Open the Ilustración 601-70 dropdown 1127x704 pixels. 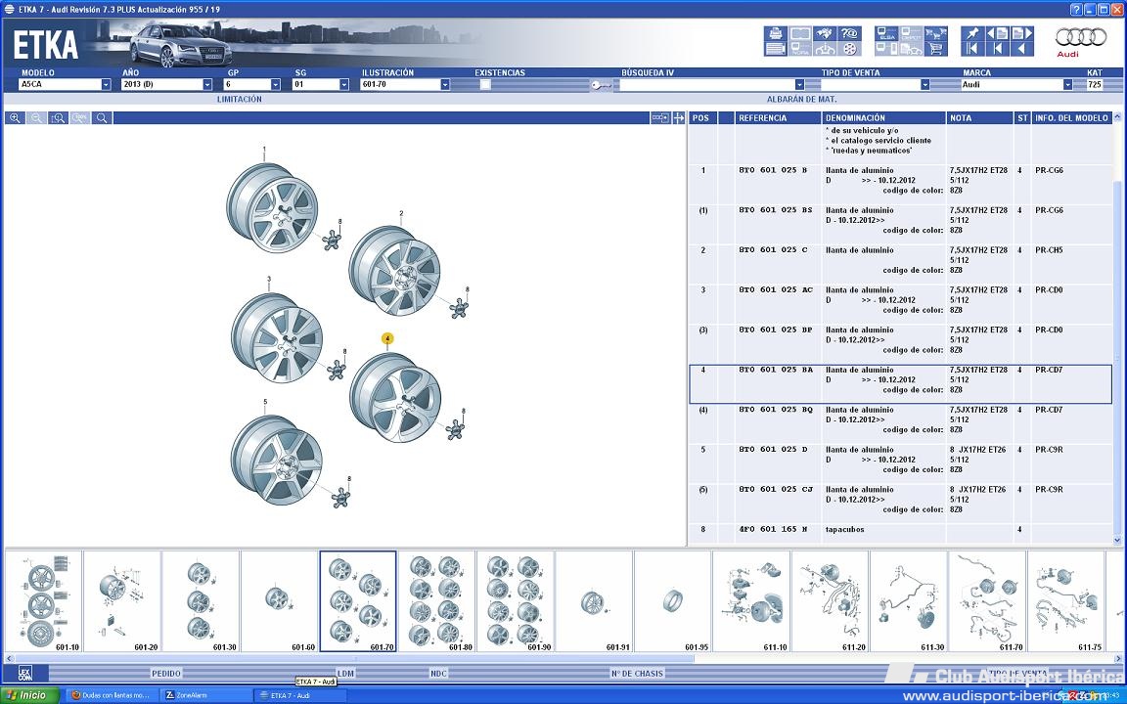tap(445, 85)
